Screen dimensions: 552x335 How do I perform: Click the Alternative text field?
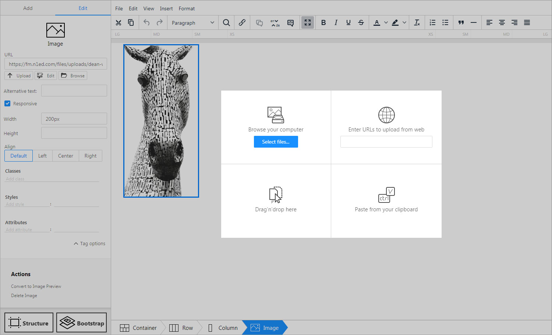click(74, 91)
